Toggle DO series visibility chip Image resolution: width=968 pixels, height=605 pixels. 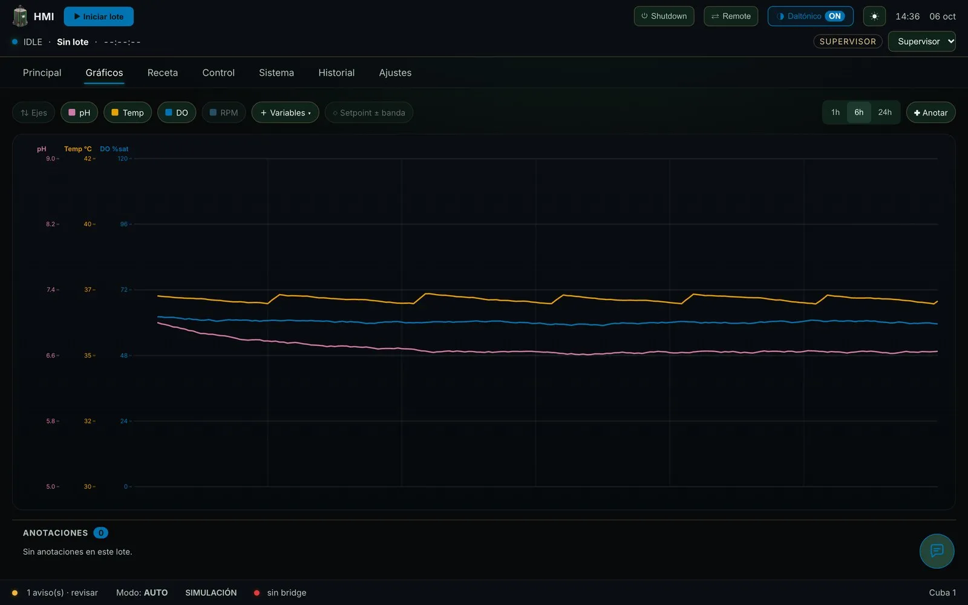click(x=177, y=113)
